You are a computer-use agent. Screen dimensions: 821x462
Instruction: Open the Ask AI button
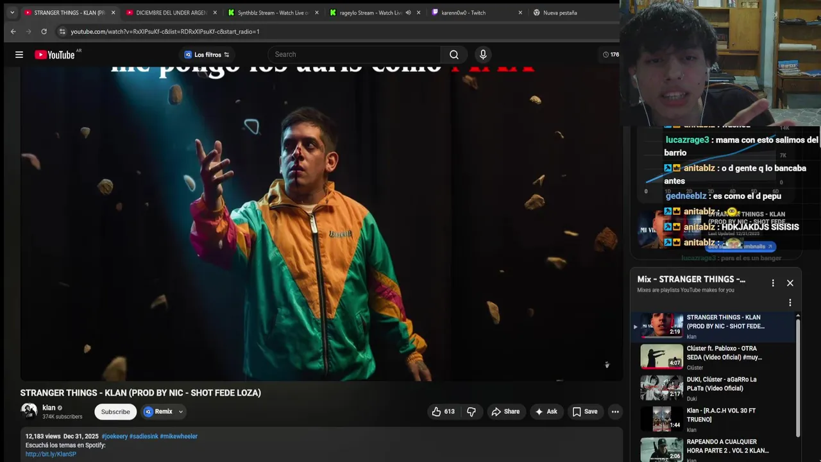click(x=546, y=412)
